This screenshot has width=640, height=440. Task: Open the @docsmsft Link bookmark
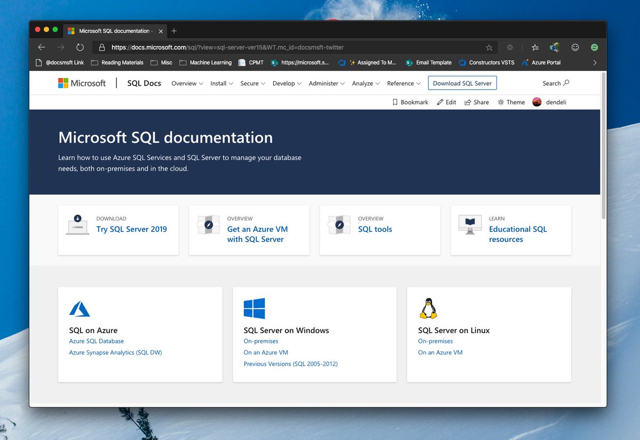[x=60, y=62]
